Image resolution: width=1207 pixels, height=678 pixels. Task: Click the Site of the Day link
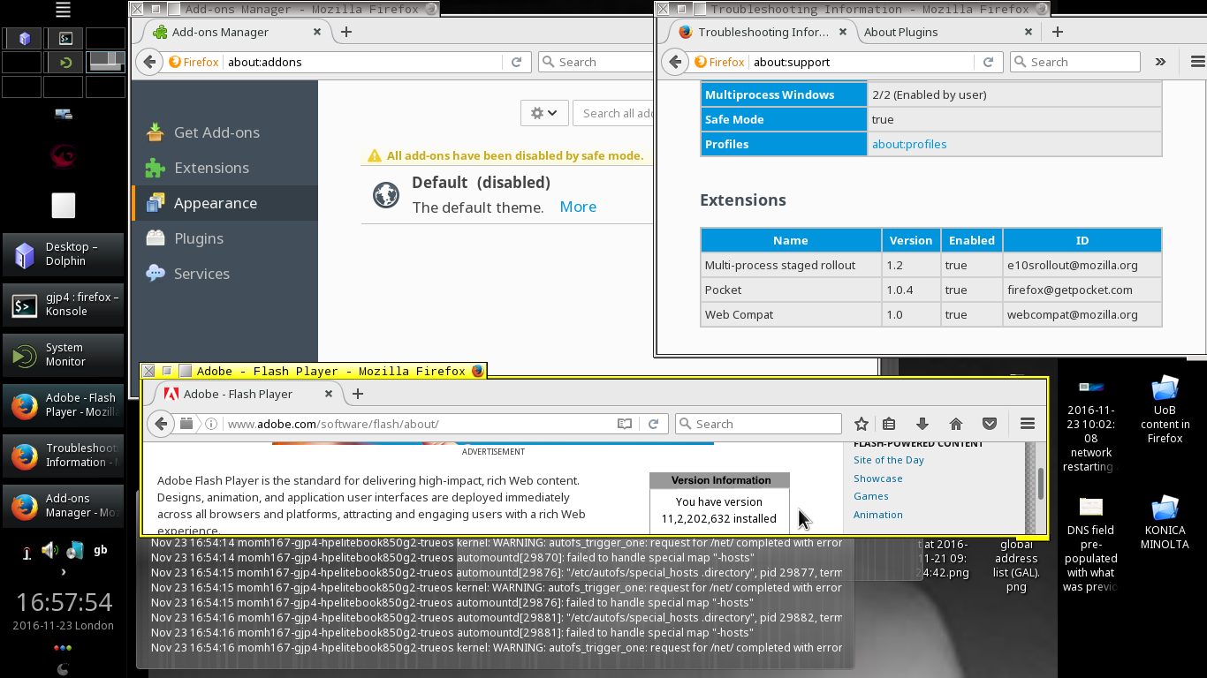point(889,460)
